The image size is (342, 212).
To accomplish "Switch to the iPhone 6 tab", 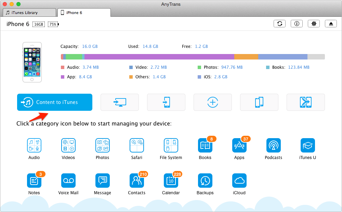I will (x=84, y=13).
